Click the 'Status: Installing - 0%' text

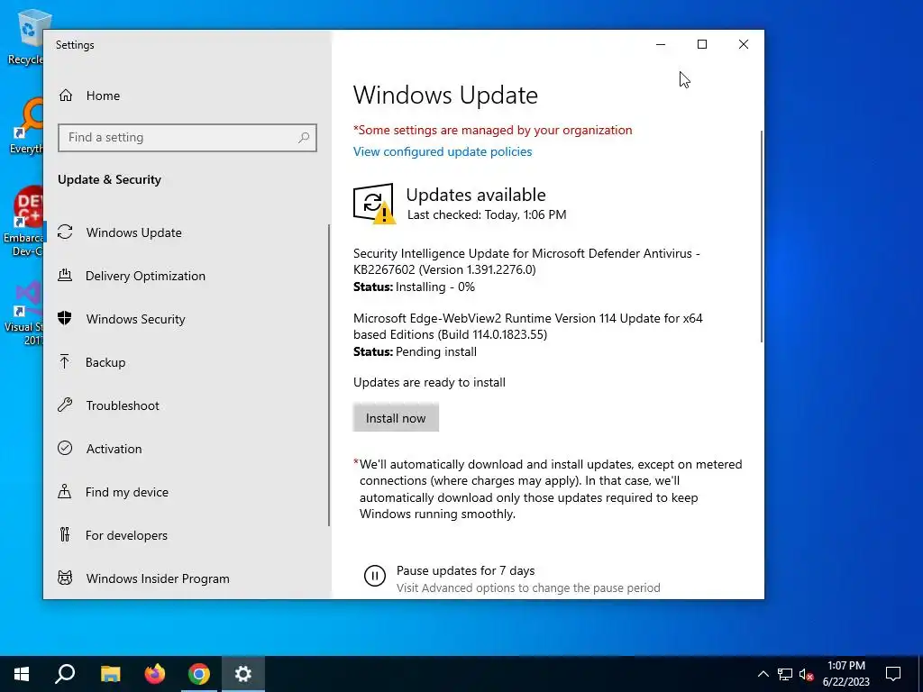pyautogui.click(x=414, y=287)
